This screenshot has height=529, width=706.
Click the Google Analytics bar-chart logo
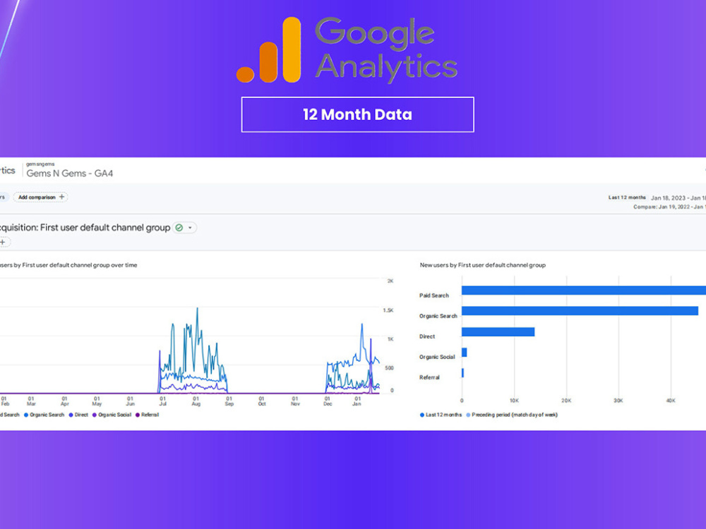269,50
